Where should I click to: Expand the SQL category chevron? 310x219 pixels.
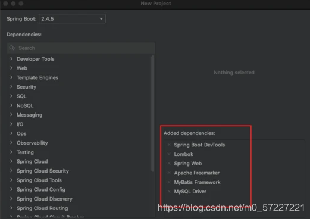[11, 96]
